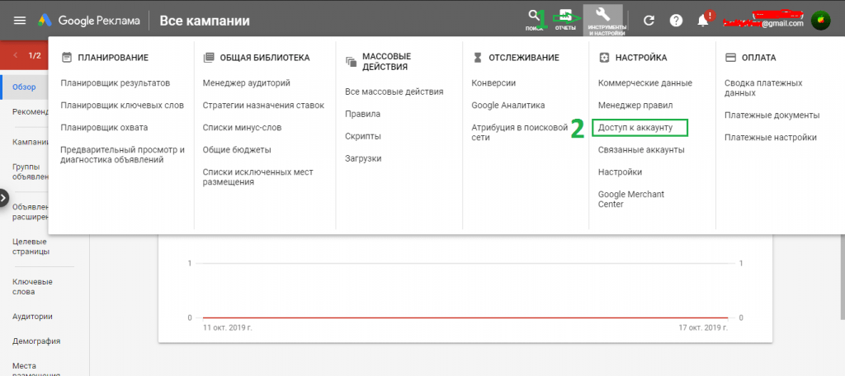This screenshot has width=845, height=376.
Task: Open Общие бюджеты
Action: 237,150
